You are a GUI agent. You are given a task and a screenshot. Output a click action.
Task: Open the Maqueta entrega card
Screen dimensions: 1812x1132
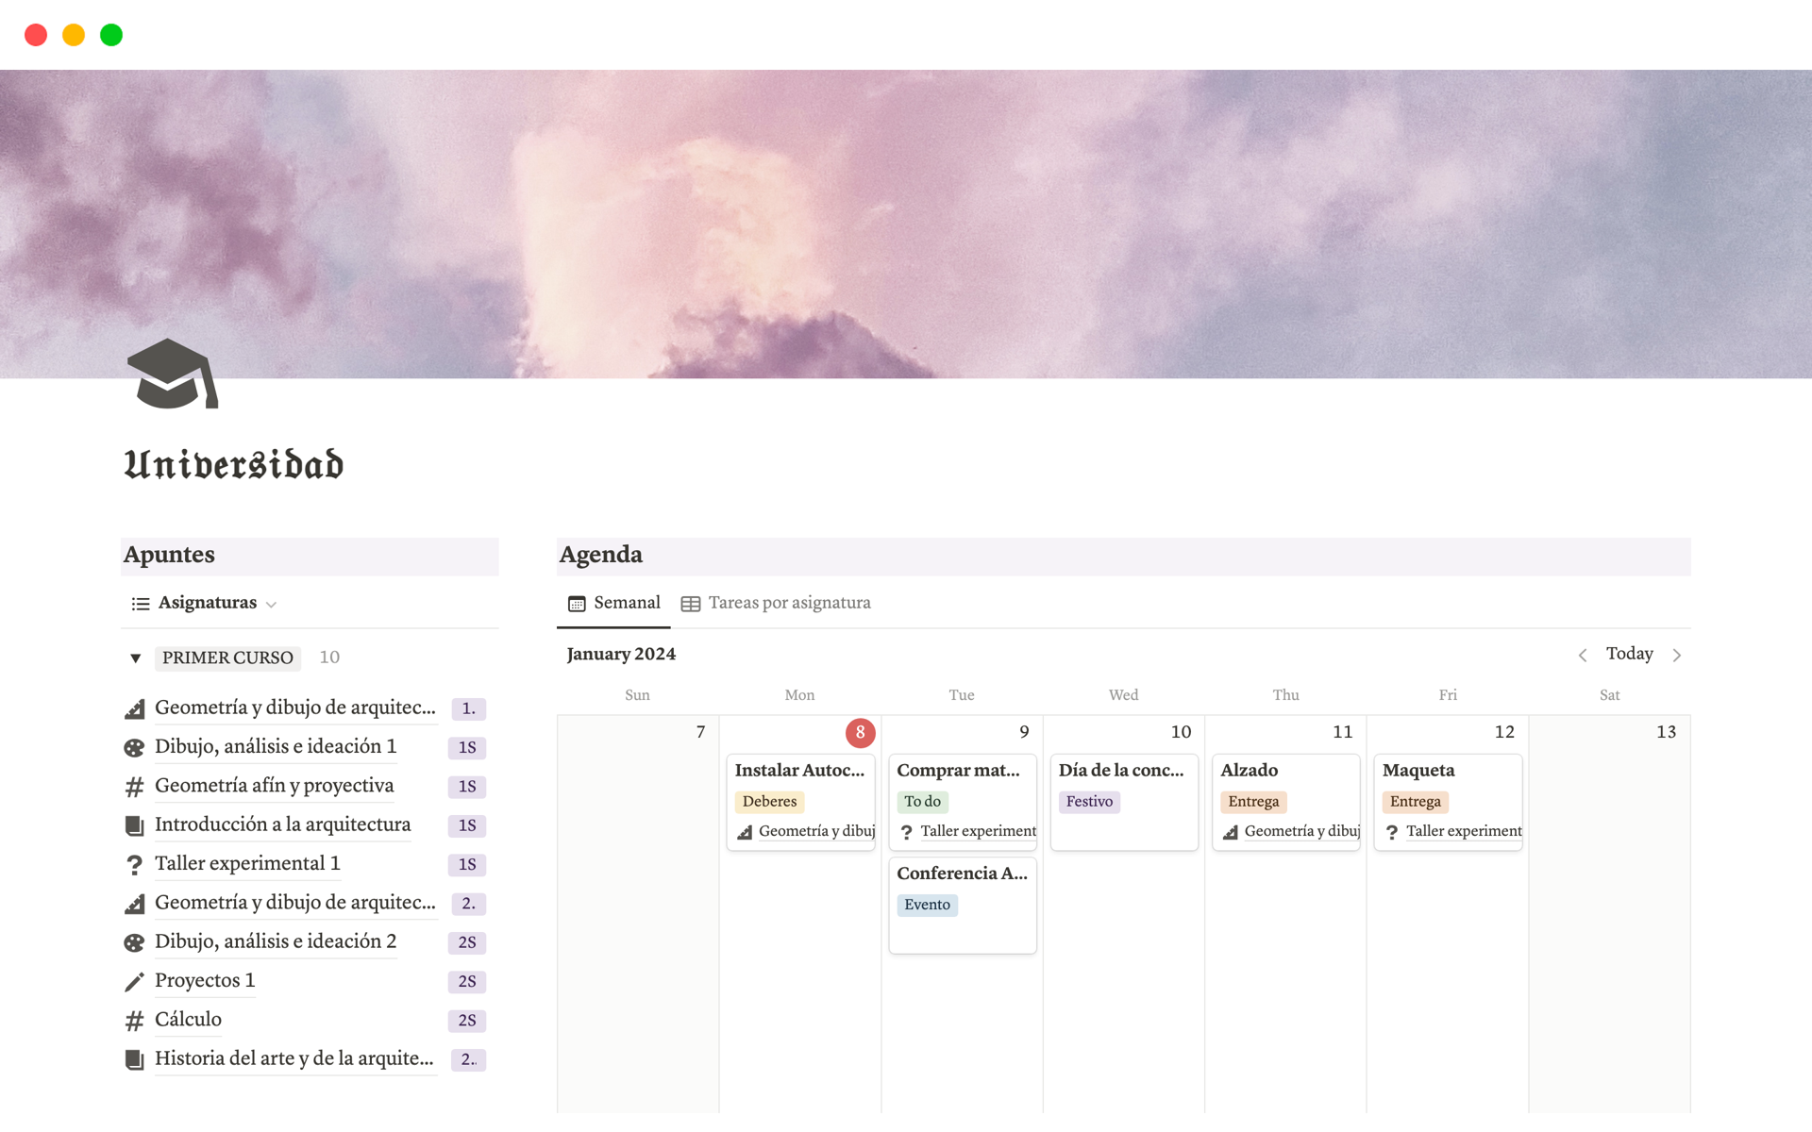click(x=1420, y=771)
